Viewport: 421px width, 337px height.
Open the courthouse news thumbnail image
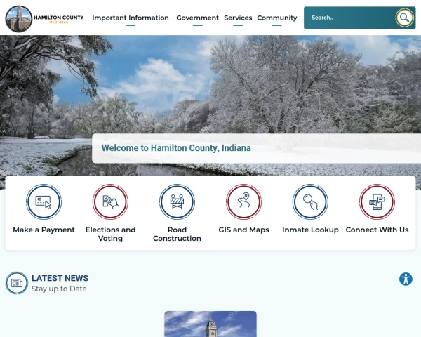[x=210, y=324]
